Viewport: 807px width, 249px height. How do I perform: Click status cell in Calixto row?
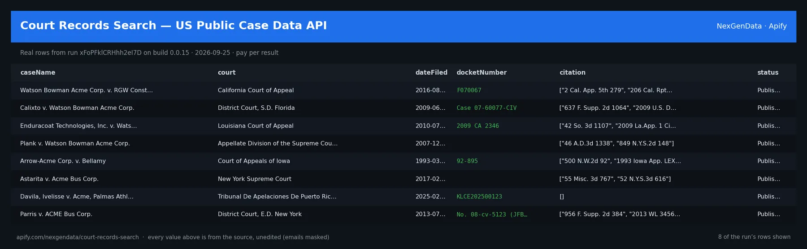pyautogui.click(x=768, y=108)
